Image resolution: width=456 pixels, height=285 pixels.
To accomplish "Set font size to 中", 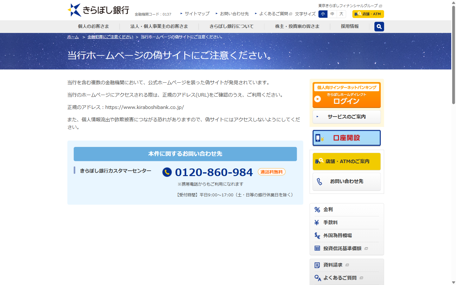I will click(x=332, y=14).
